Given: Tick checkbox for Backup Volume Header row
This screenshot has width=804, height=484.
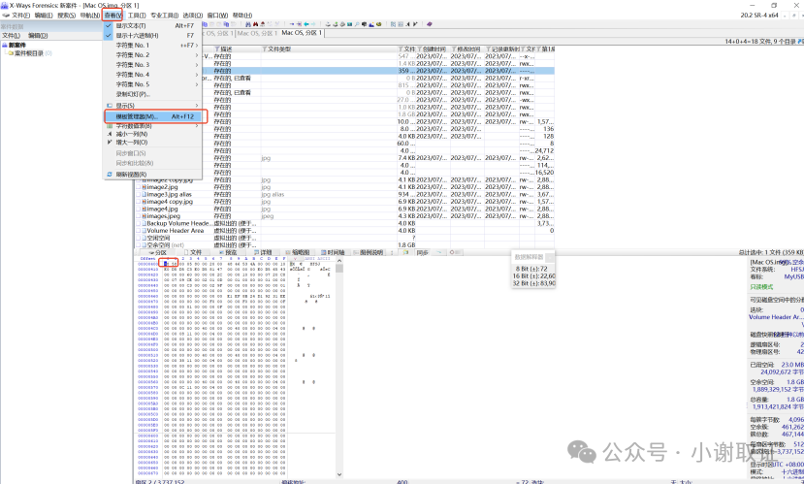Looking at the screenshot, I should 139,223.
